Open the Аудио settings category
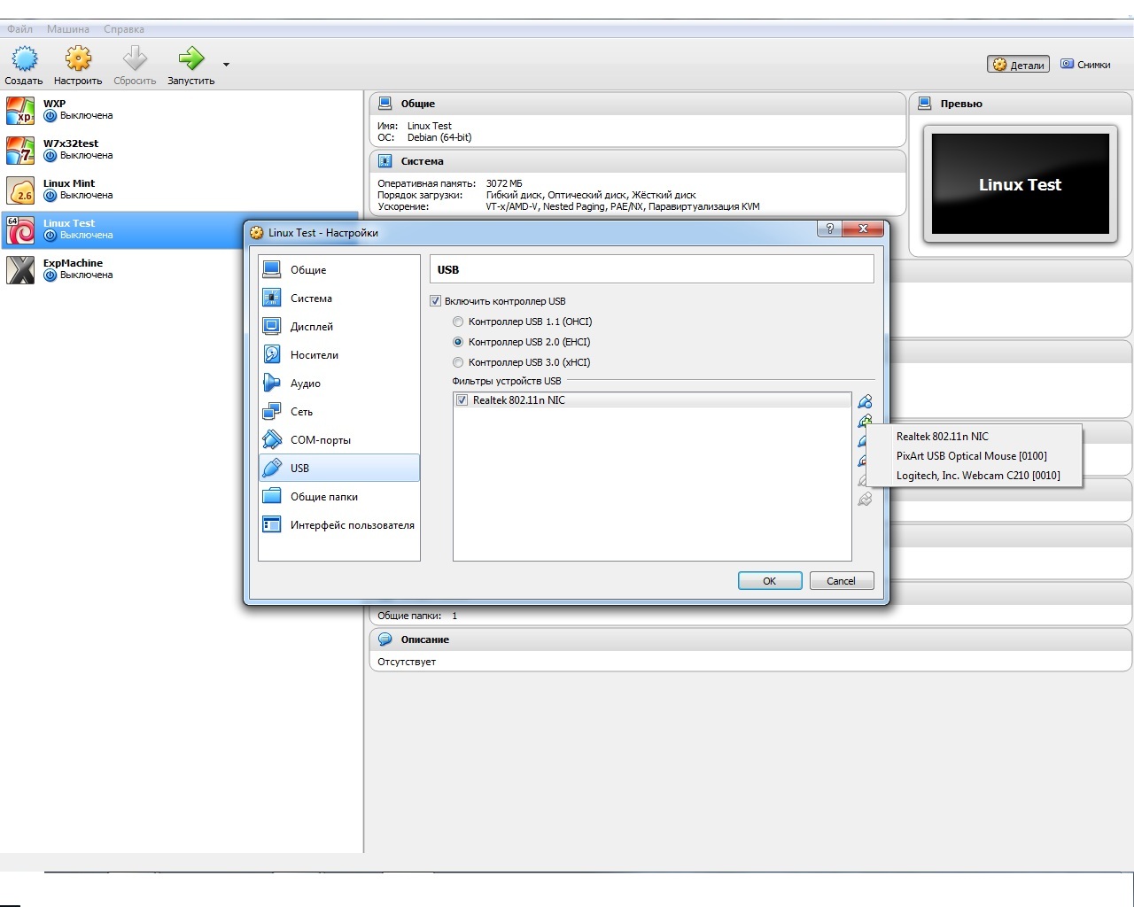The width and height of the screenshot is (1134, 907). (339, 384)
